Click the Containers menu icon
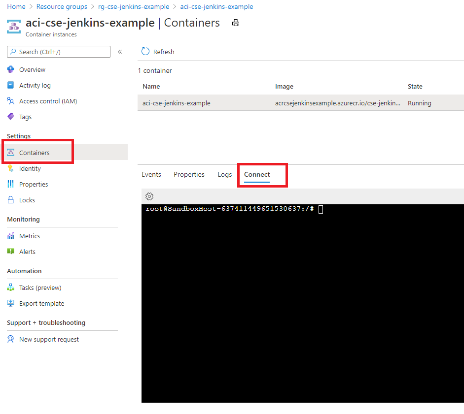This screenshot has width=464, height=414. (x=11, y=153)
